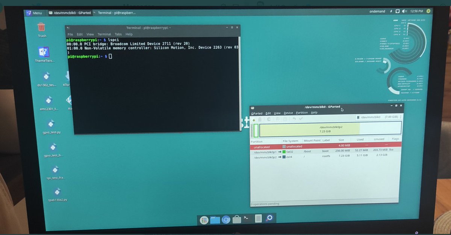This screenshot has width=451, height=235.
Task: Click the Delete partition trash icon in GParted
Action: tap(260, 120)
